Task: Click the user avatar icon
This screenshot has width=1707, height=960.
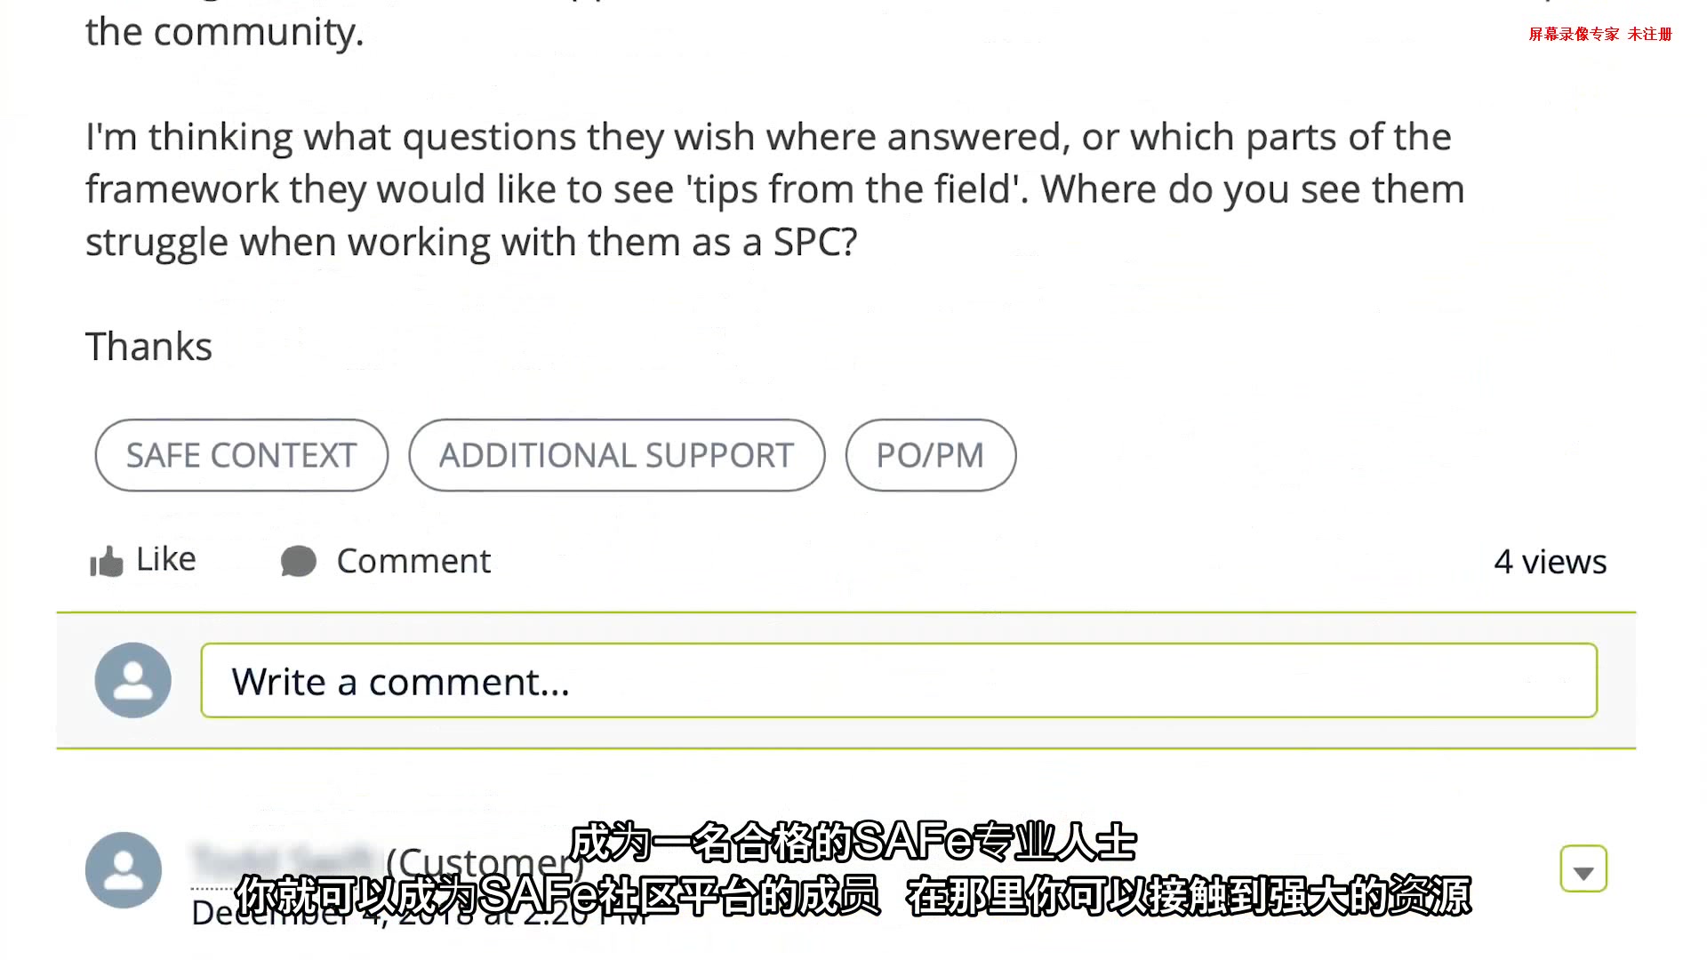Action: click(x=132, y=680)
